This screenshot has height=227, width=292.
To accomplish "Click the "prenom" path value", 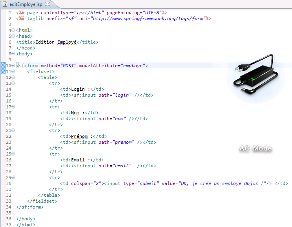I will [x=123, y=142].
